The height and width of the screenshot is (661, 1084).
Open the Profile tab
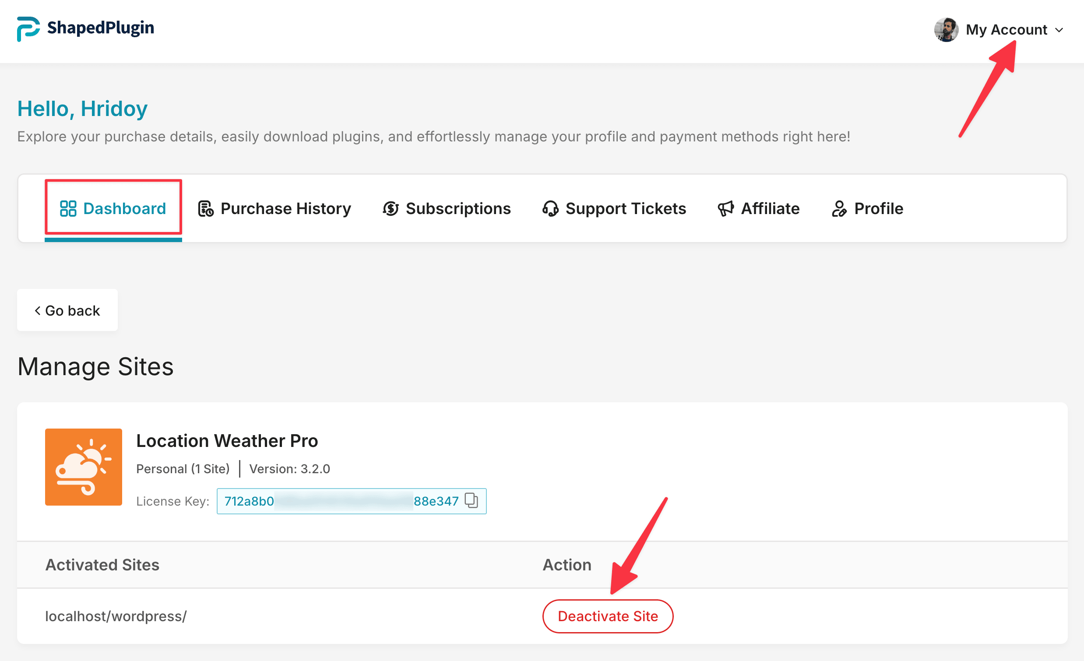(x=867, y=208)
